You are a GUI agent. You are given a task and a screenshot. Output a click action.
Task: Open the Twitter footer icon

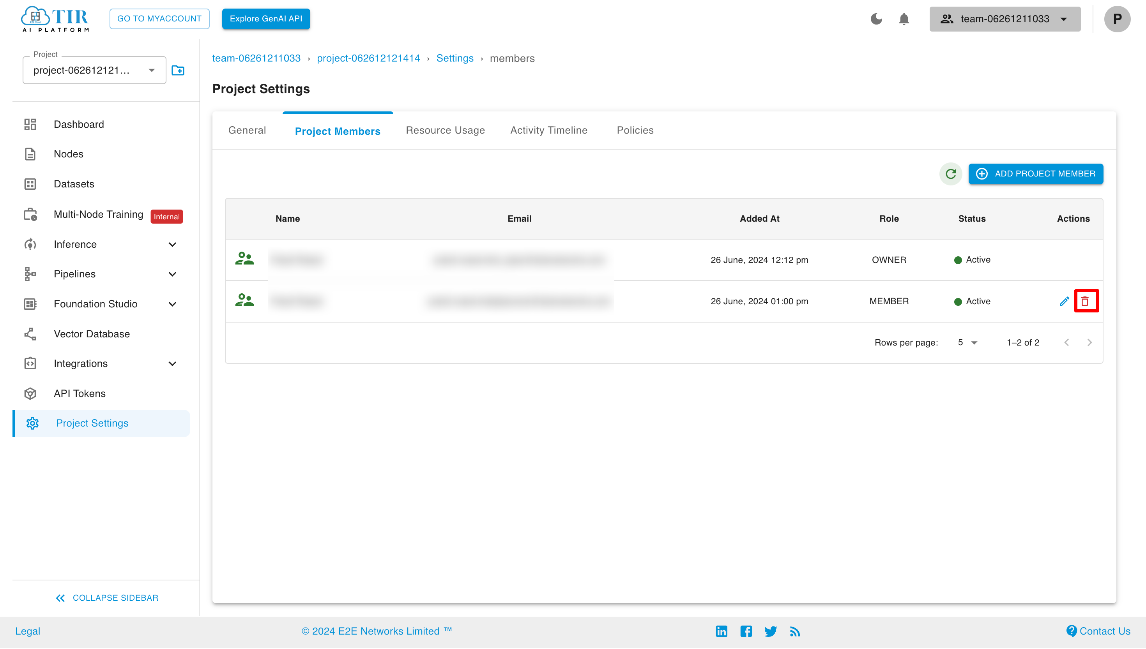[771, 631]
